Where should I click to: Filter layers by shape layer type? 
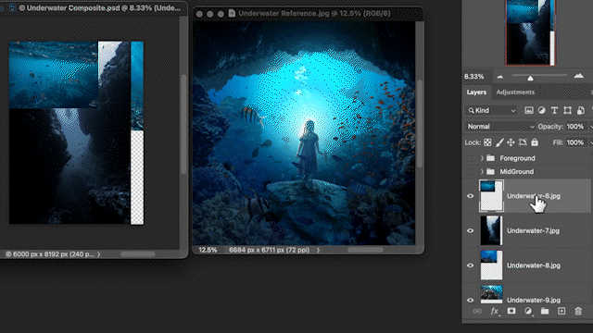tap(567, 110)
